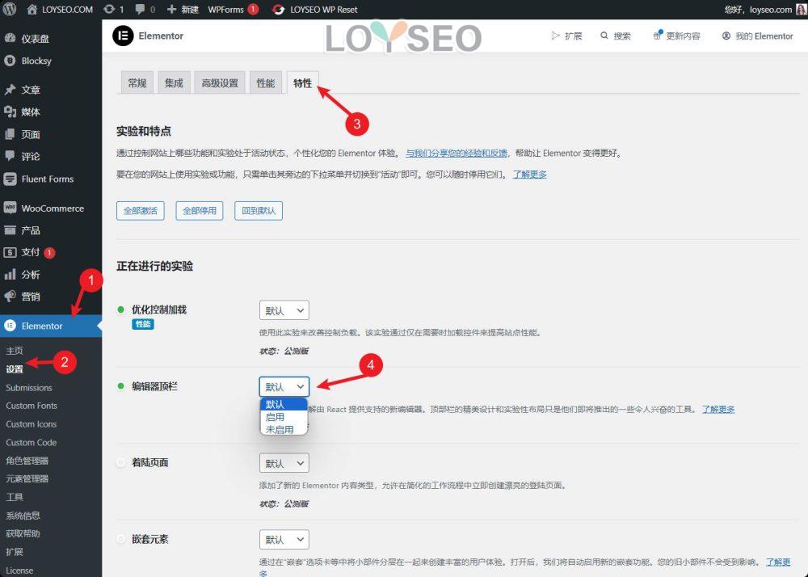This screenshot has width=808, height=577.
Task: Open 主页 submenu item
Action: click(x=15, y=351)
